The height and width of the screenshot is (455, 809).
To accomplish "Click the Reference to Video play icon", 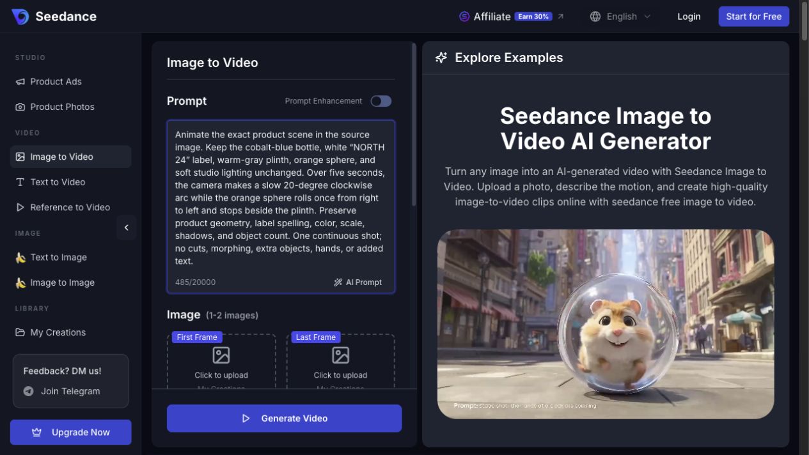I will pyautogui.click(x=20, y=207).
